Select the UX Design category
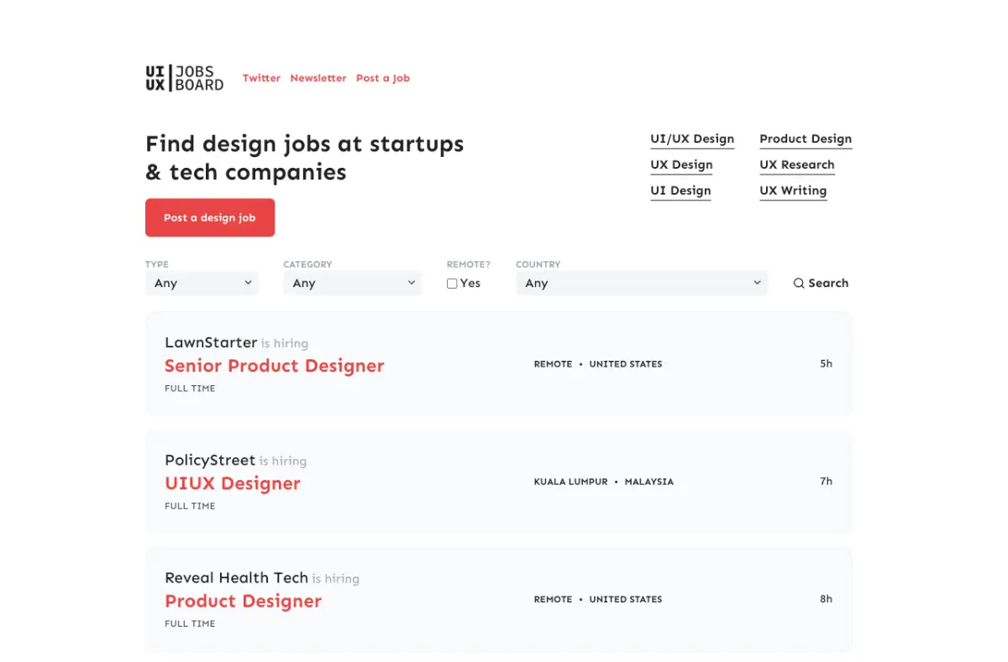The width and height of the screenshot is (1008, 662). point(681,164)
